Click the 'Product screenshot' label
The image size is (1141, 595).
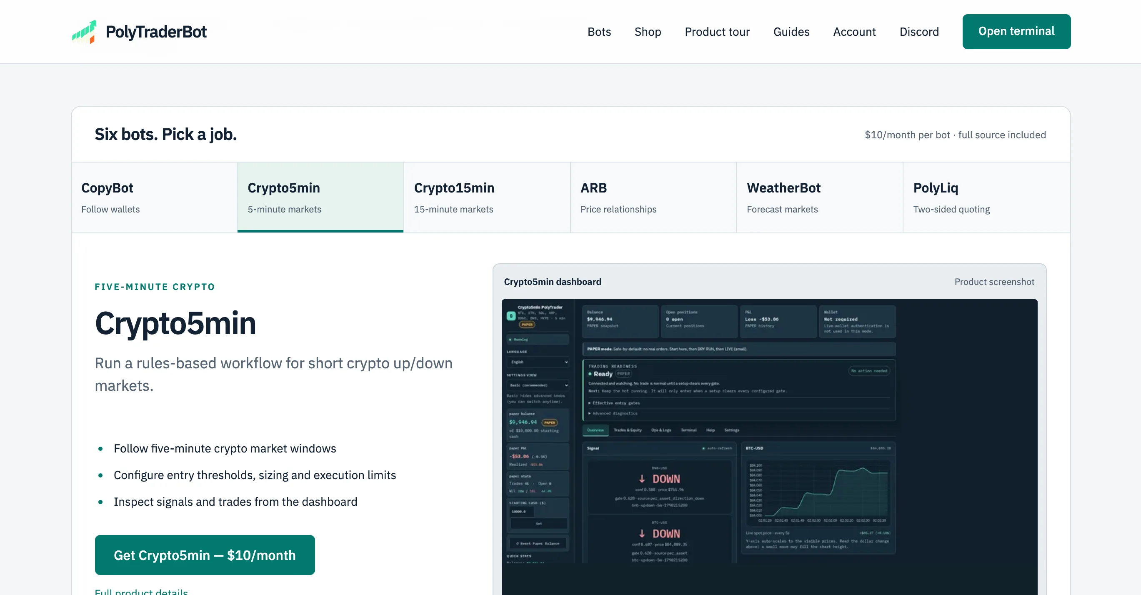pos(994,282)
